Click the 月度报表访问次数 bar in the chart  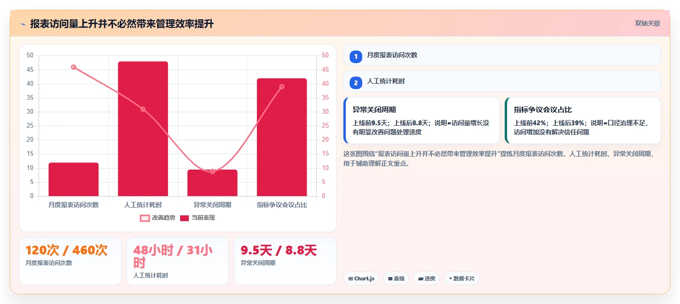(x=73, y=179)
